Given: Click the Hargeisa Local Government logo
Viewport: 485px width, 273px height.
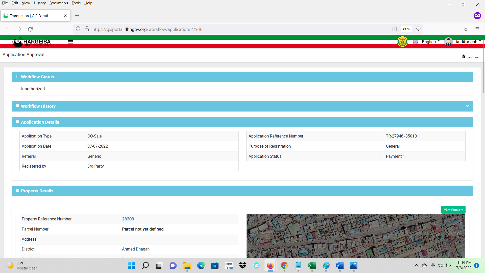Looking at the screenshot, I should (32, 42).
